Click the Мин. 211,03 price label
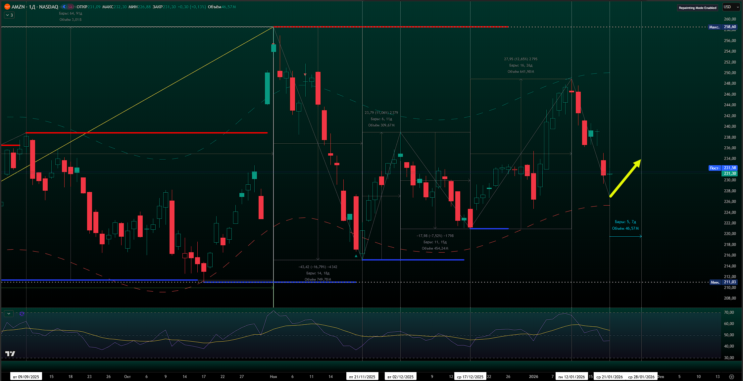This screenshot has height=381, width=743. coord(723,282)
